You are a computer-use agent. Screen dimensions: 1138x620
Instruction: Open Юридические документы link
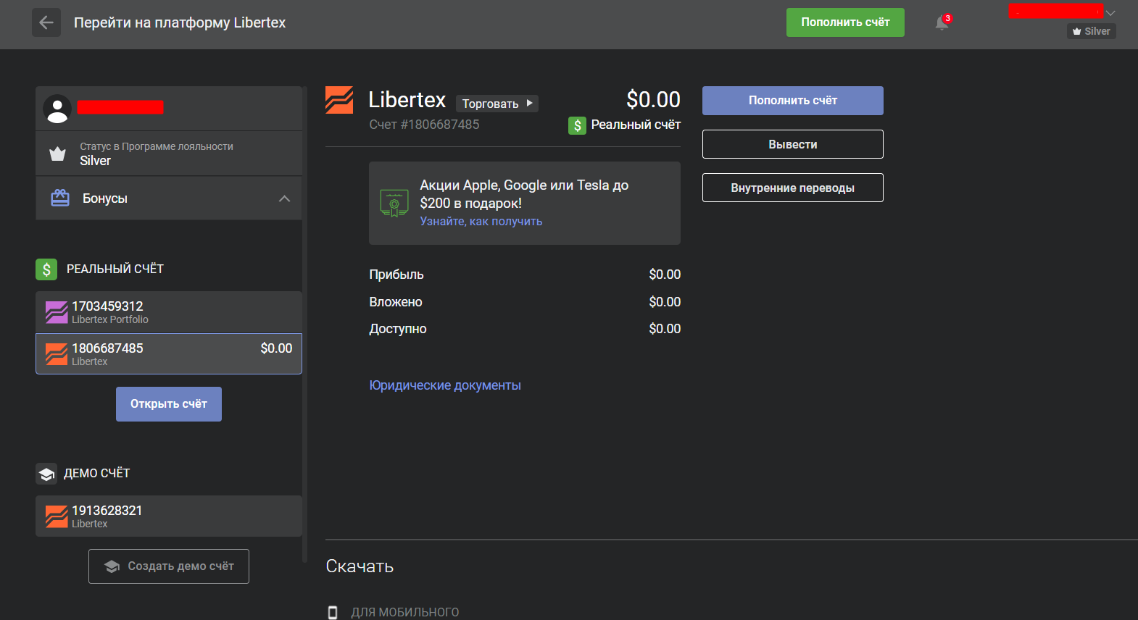(x=445, y=385)
